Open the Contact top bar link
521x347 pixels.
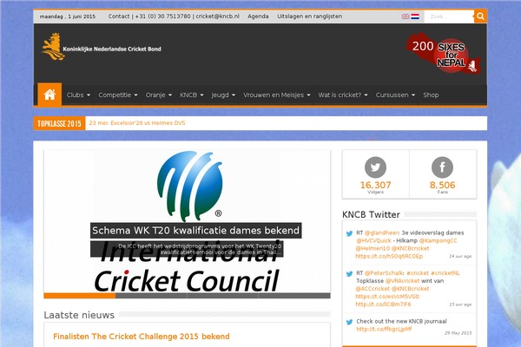[119, 16]
